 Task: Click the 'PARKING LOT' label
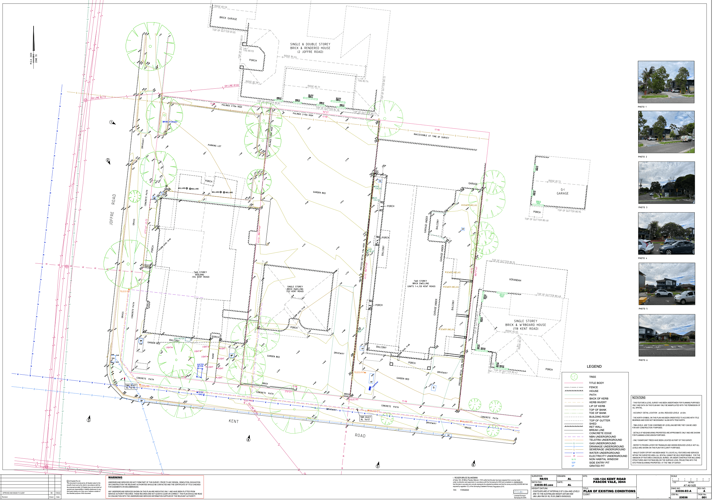coord(215,146)
